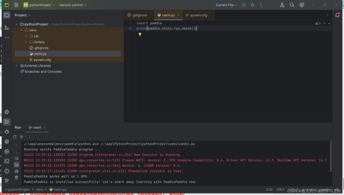Go to next highlighted problem
344x195 pixels.
coord(329,23)
